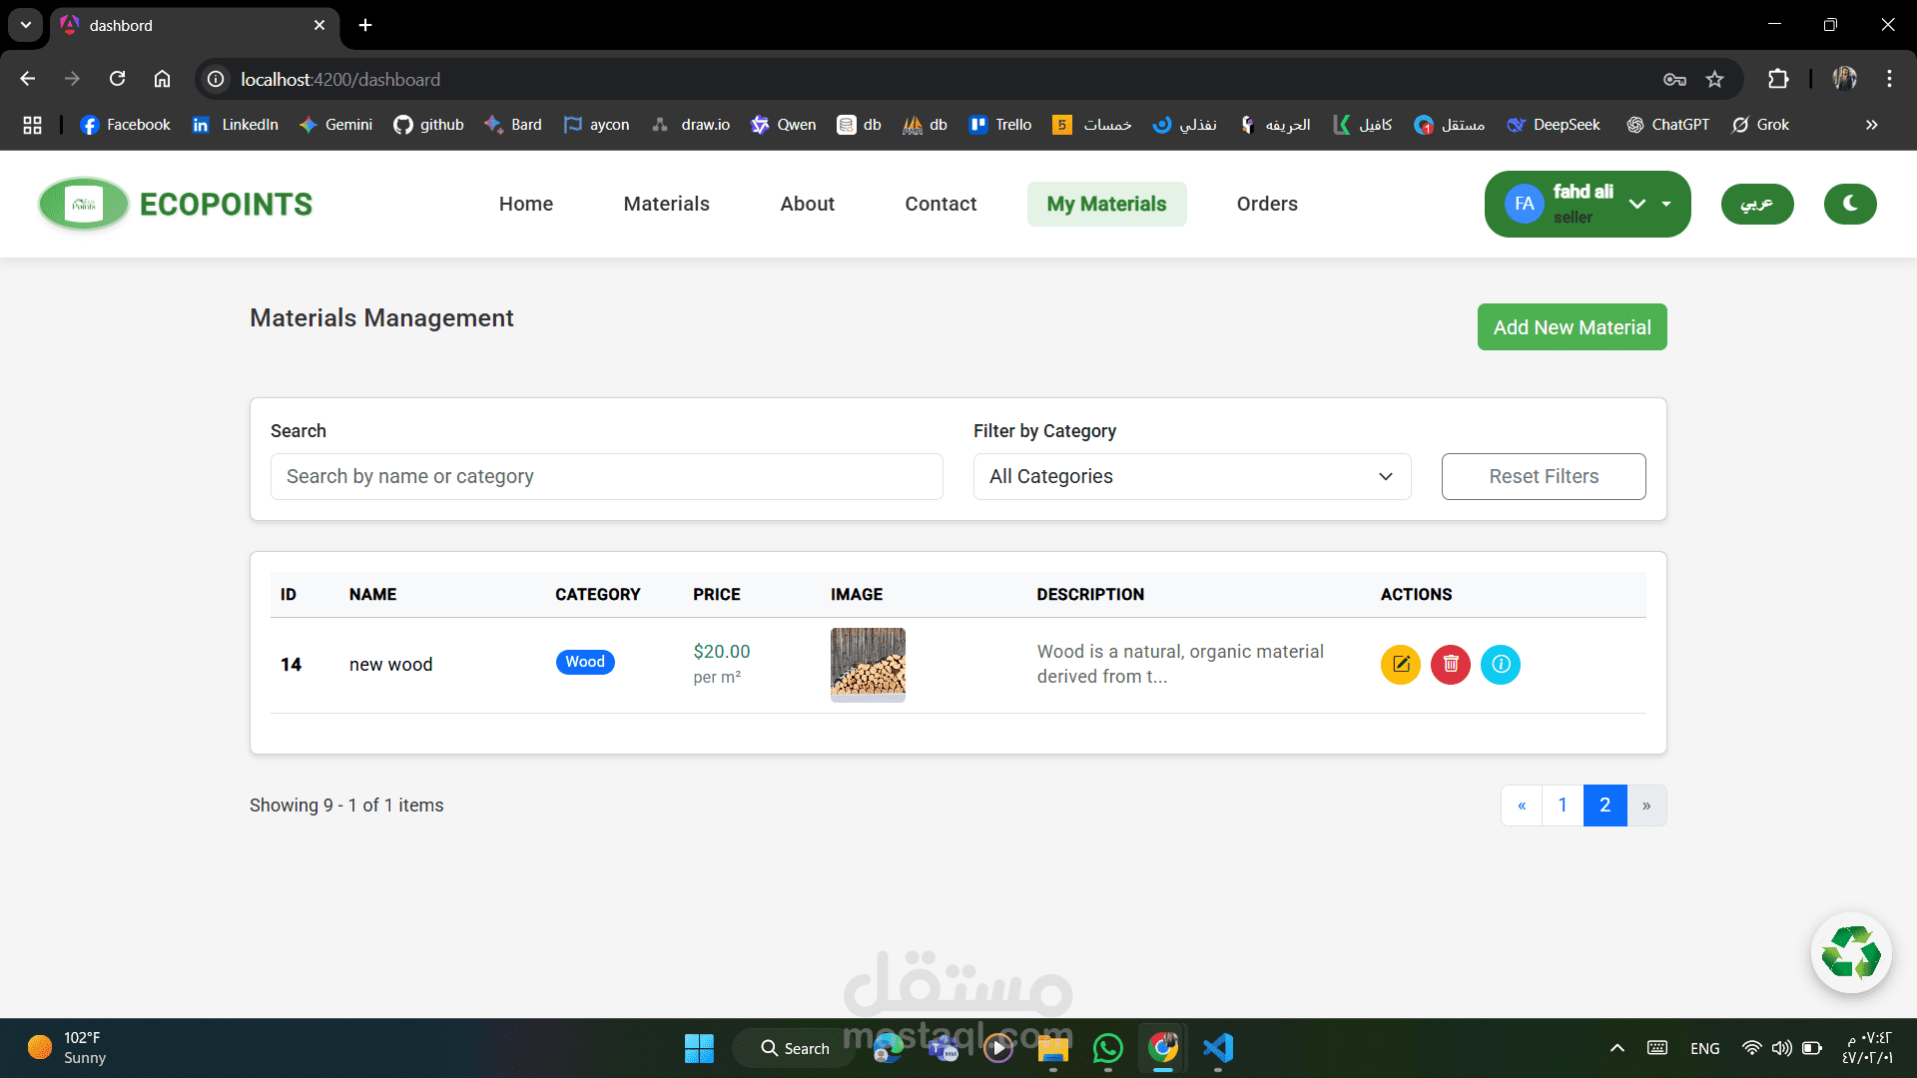
Task: Show hidden tray icons
Action: (x=1617, y=1048)
